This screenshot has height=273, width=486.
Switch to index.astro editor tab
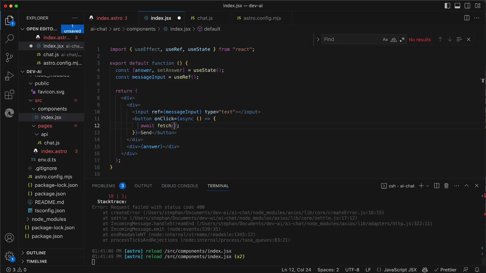click(x=111, y=18)
